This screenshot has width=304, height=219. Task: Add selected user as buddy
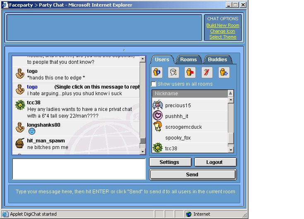(x=224, y=72)
